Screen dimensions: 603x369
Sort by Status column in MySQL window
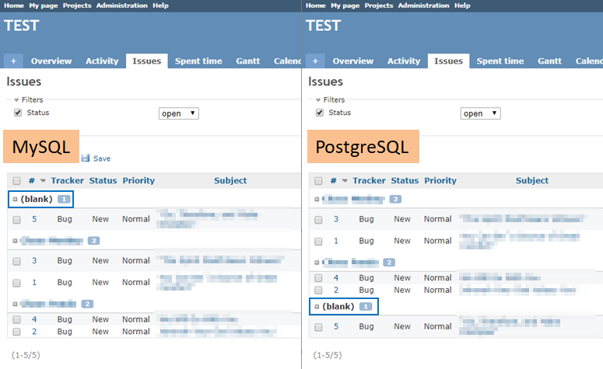103,180
